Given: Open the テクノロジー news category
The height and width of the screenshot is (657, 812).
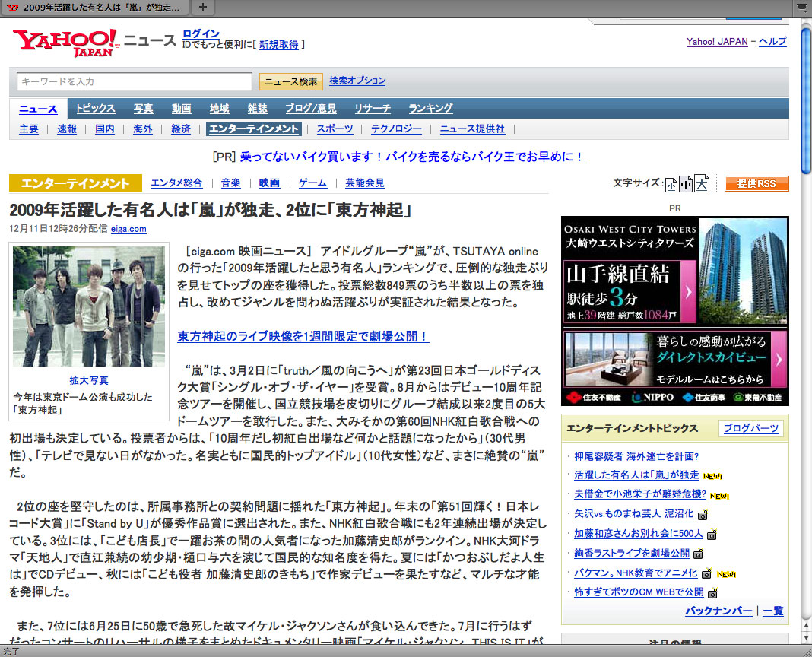Looking at the screenshot, I should click(x=396, y=129).
